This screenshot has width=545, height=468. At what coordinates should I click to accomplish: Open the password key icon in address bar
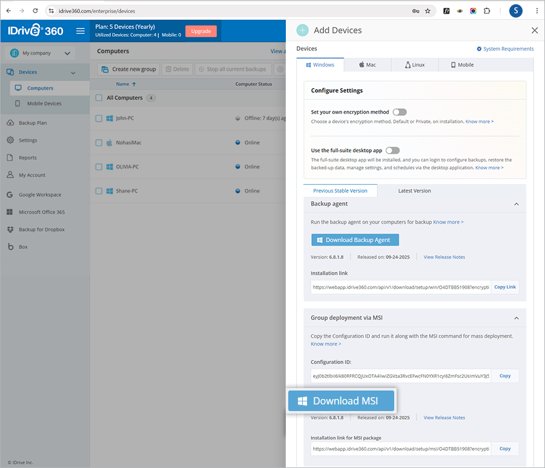click(x=415, y=11)
